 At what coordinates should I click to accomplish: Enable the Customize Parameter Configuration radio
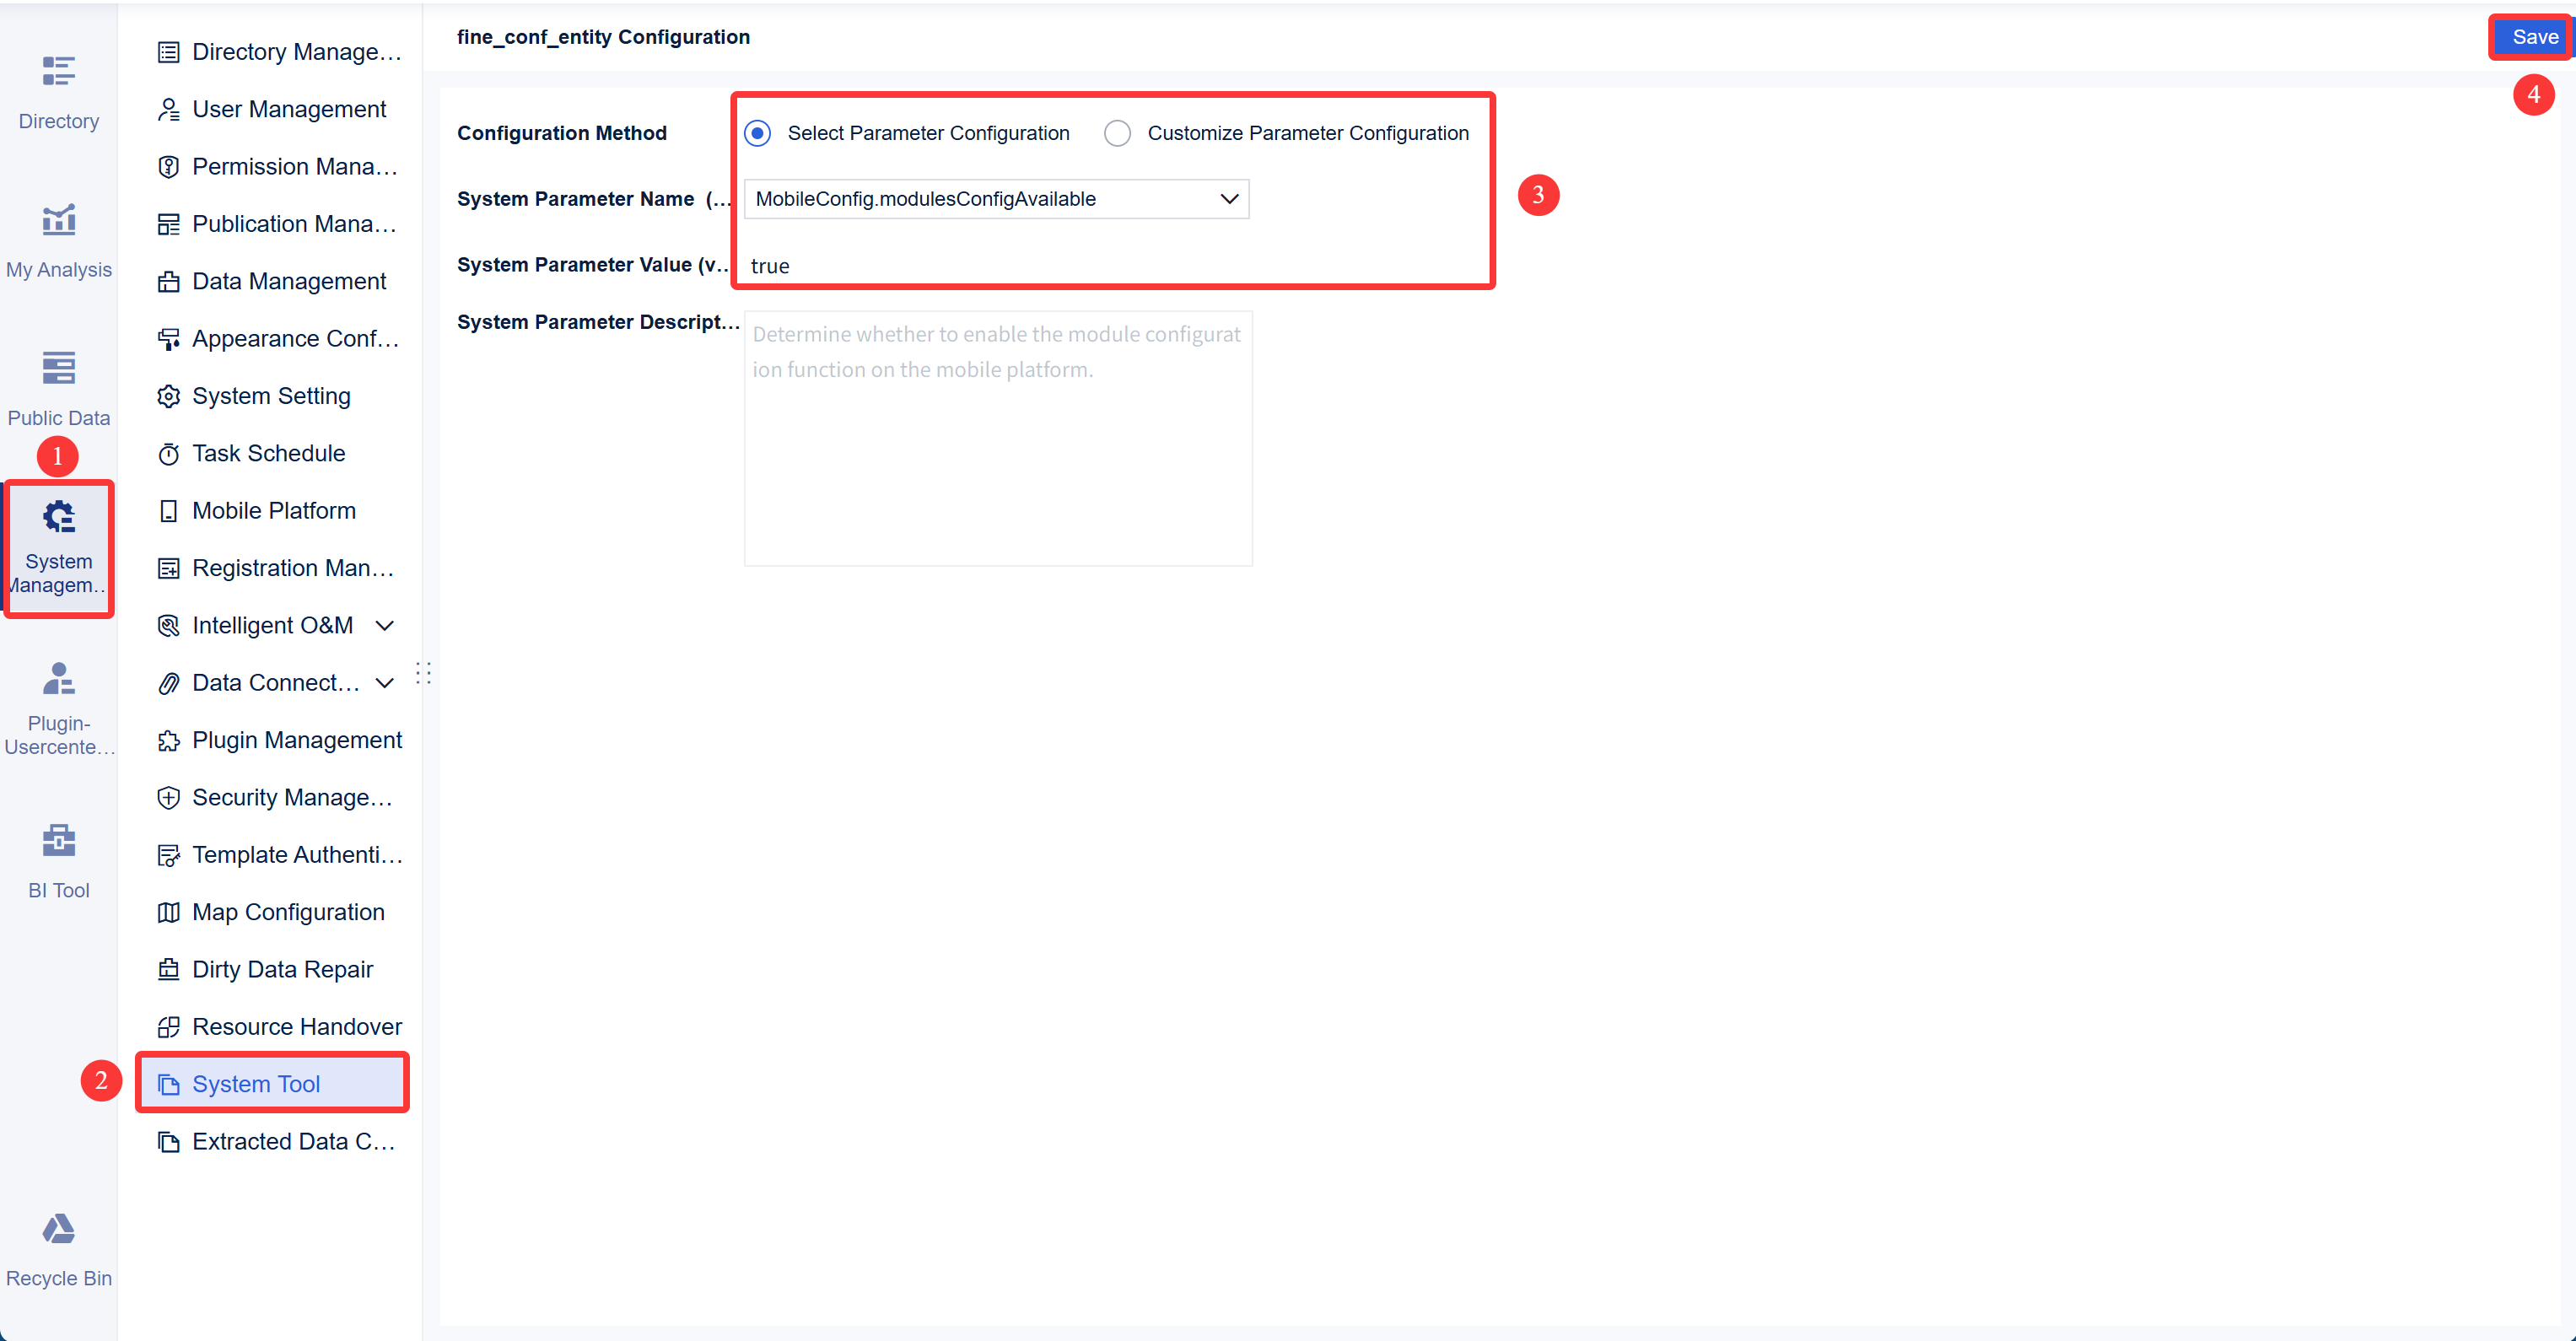pyautogui.click(x=1117, y=132)
